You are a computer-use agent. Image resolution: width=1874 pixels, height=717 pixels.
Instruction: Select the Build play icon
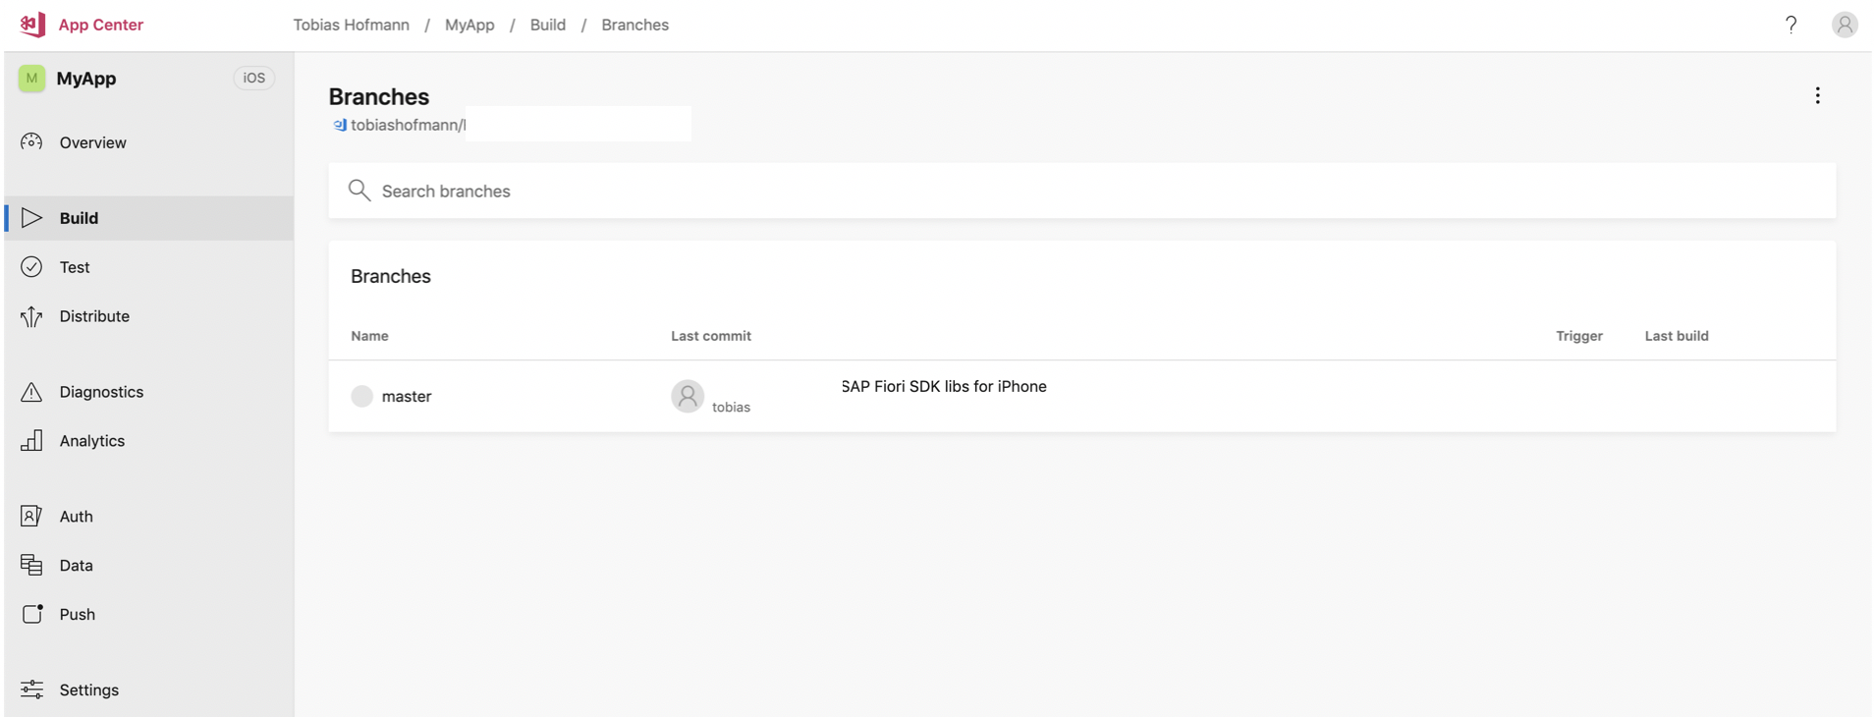pos(31,218)
